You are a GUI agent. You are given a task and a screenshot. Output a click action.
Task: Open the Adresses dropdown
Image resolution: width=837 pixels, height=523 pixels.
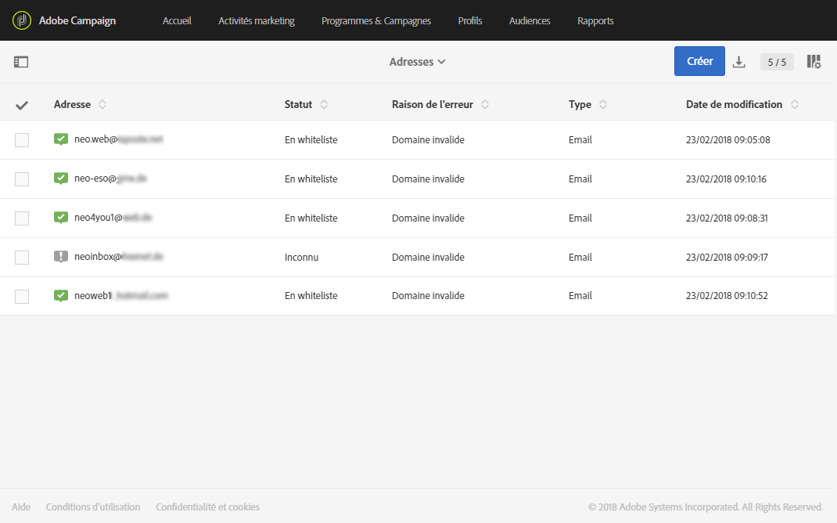(x=417, y=62)
